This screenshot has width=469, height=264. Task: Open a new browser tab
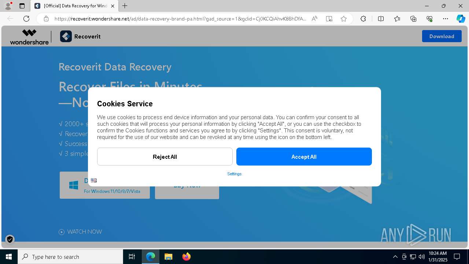click(125, 6)
